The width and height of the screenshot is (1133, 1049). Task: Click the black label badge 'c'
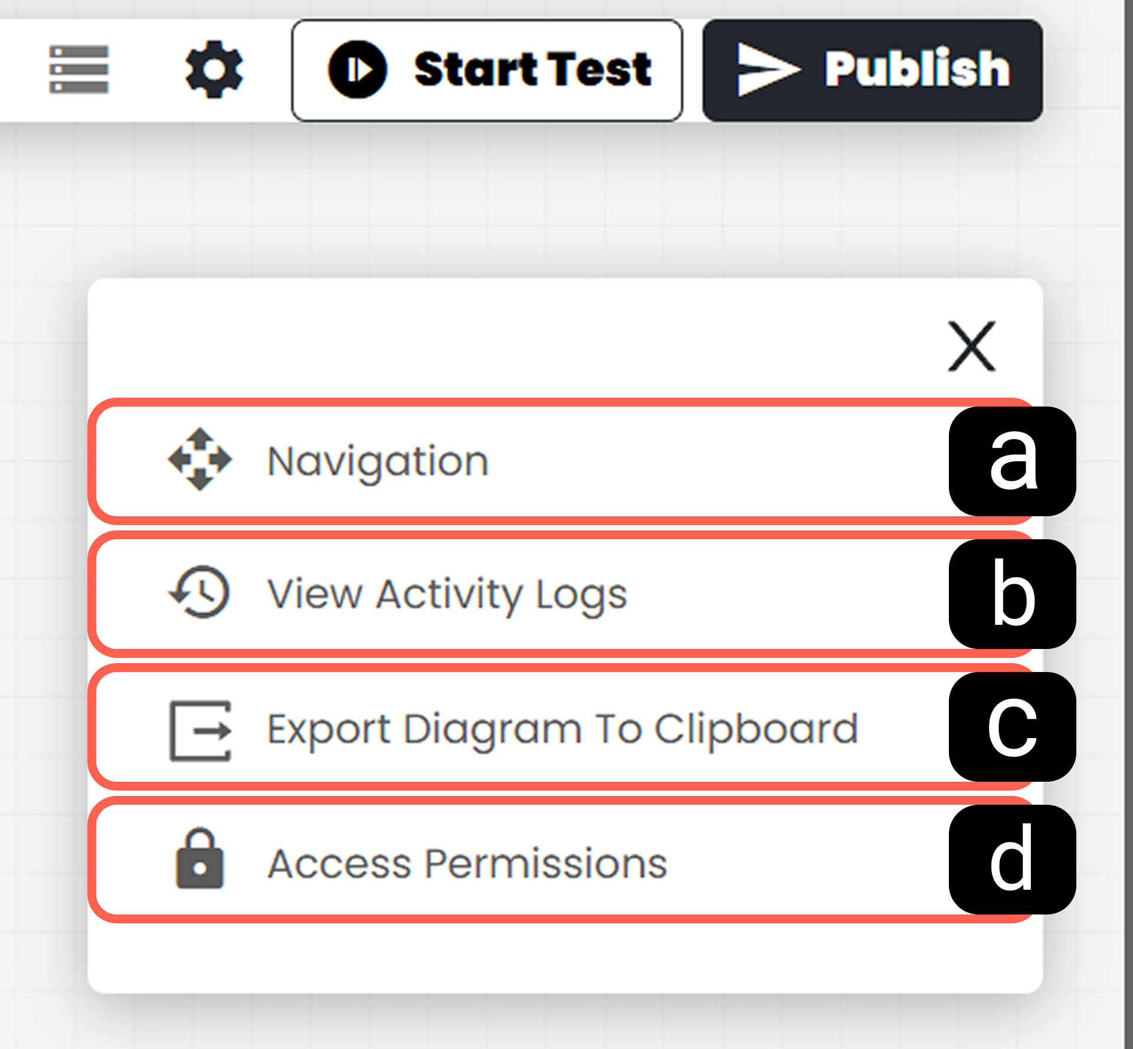[1012, 727]
